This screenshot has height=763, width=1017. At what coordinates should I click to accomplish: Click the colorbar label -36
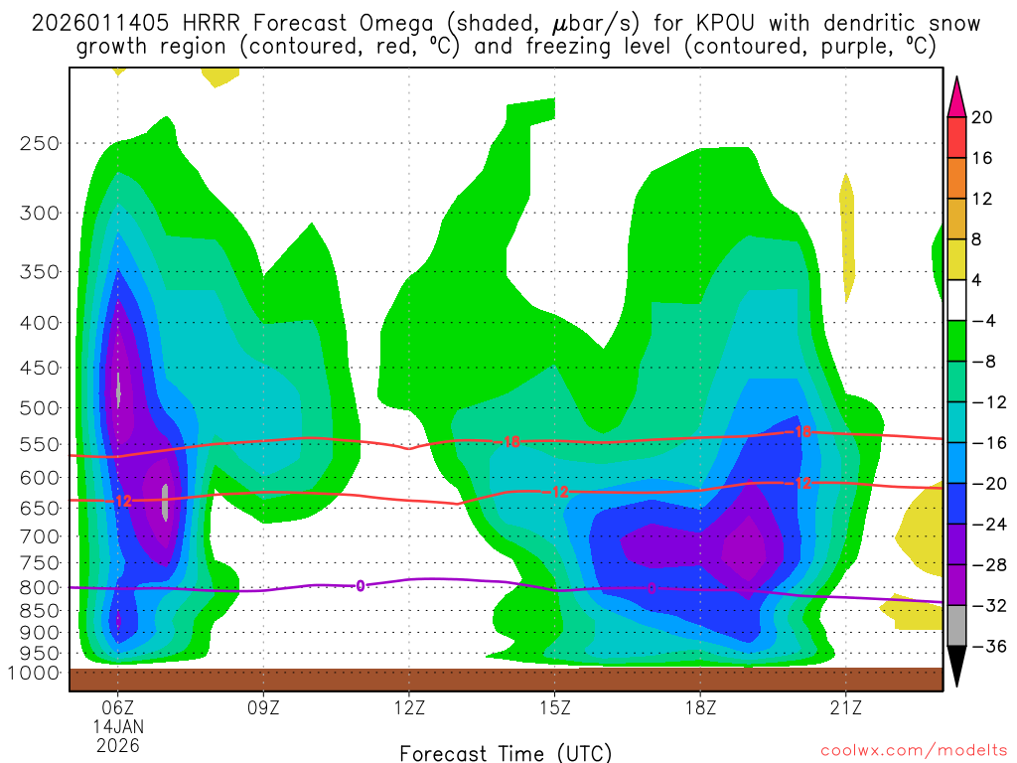[989, 646]
